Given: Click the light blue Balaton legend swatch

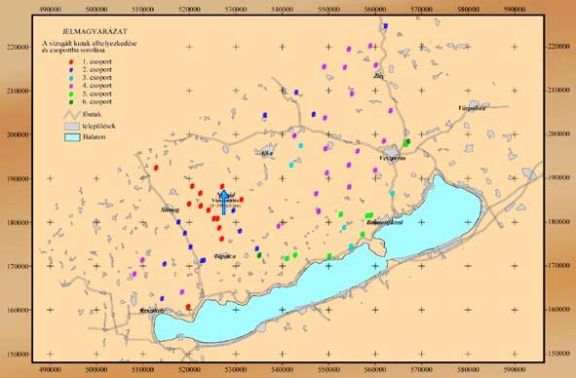Looking at the screenshot, I should 72,137.
